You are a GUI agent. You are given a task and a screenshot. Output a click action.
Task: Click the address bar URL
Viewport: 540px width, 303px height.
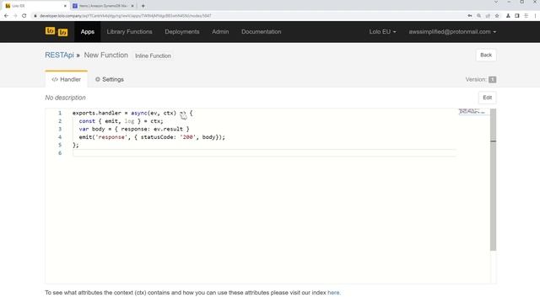[126, 16]
